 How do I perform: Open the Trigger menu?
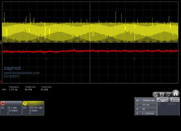163,100
